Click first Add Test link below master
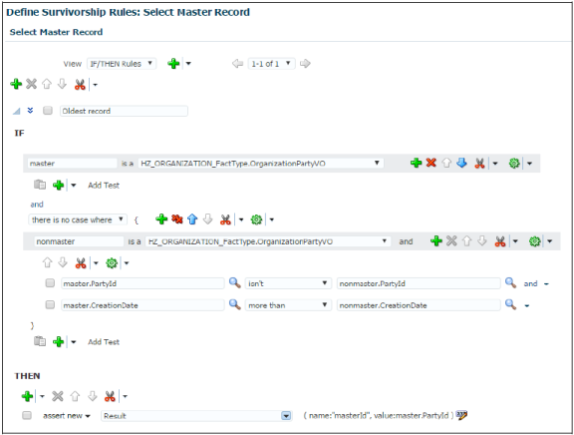 [x=104, y=186]
